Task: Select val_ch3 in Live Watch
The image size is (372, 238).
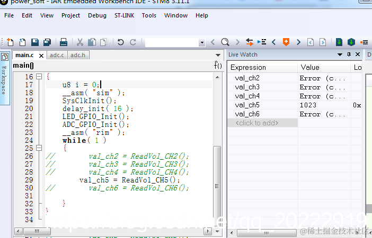Action: (x=247, y=87)
